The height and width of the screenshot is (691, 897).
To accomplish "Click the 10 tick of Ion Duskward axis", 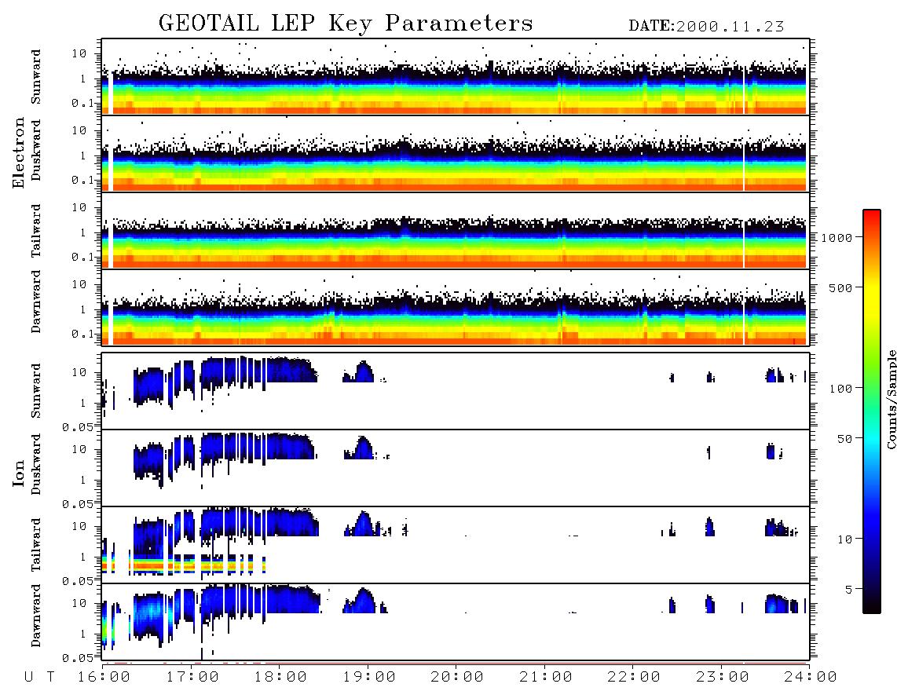I will (x=79, y=449).
